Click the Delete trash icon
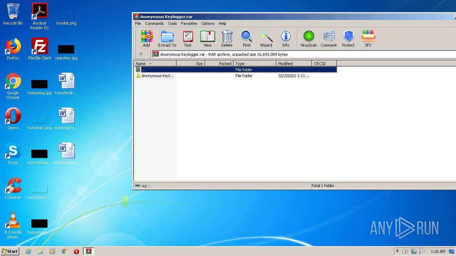Image resolution: width=456 pixels, height=256 pixels. click(x=227, y=38)
